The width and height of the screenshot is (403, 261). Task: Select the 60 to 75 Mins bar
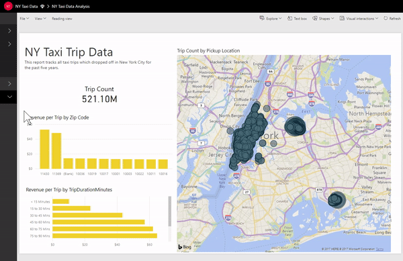pos(103,229)
